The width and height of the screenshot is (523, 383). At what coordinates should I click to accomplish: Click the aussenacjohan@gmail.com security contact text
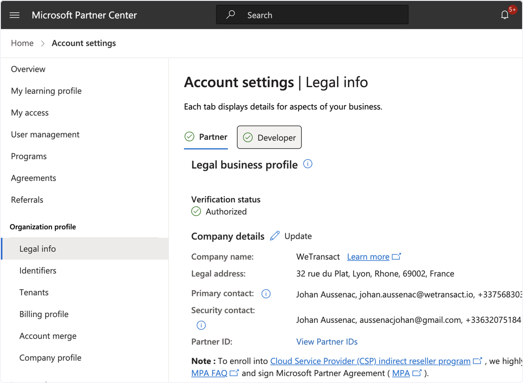coord(410,320)
